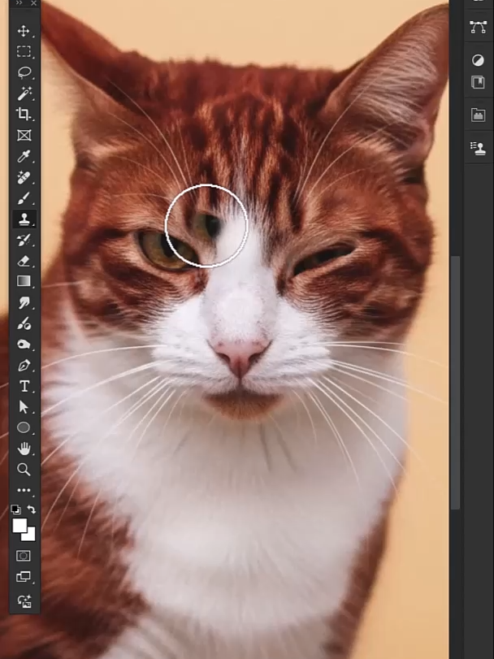Screen dimensions: 494x659
Task: Select the Move tool
Action: pos(24,31)
